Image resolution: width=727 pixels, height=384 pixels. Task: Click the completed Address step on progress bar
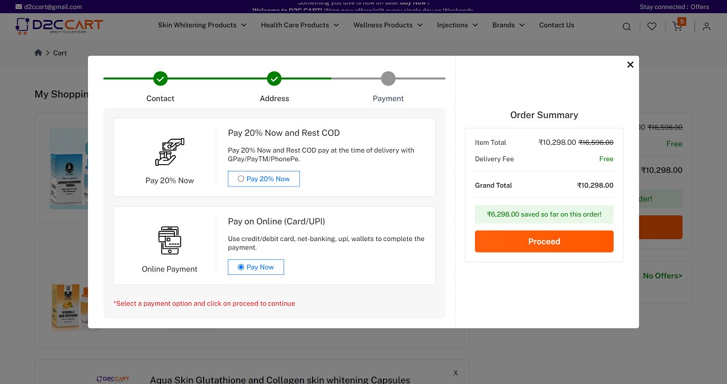click(x=274, y=78)
